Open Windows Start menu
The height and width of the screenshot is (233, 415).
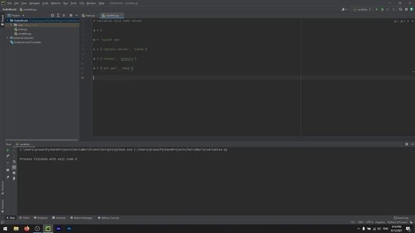coord(5,228)
